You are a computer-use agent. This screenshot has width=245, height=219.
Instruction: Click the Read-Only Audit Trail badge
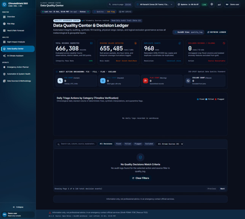(126, 21)
